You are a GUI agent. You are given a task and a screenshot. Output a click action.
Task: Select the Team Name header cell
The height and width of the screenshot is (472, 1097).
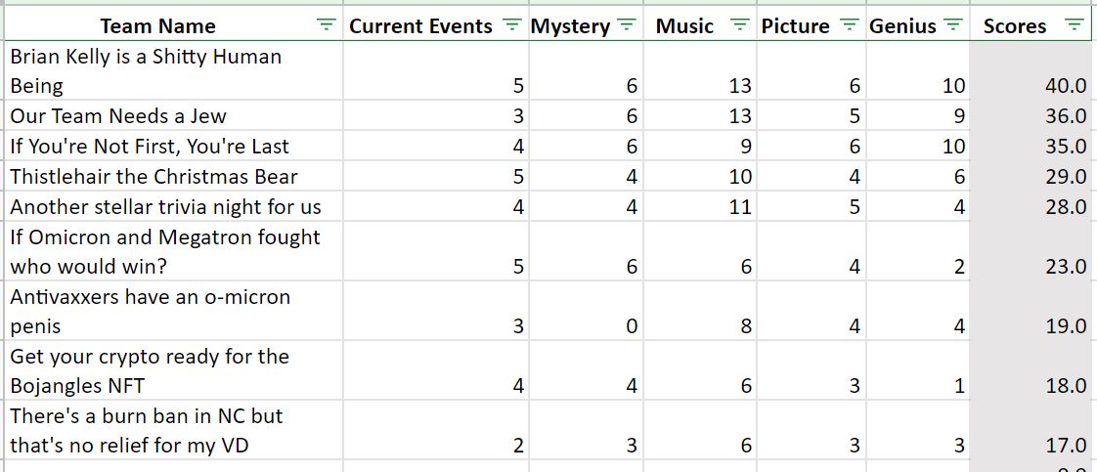click(173, 25)
